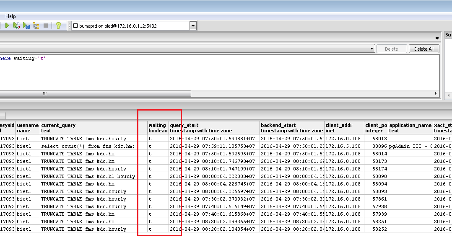This screenshot has width=452, height=237.
Task: Select the 'pgAdmin III' application_name cell
Action: 410,146
